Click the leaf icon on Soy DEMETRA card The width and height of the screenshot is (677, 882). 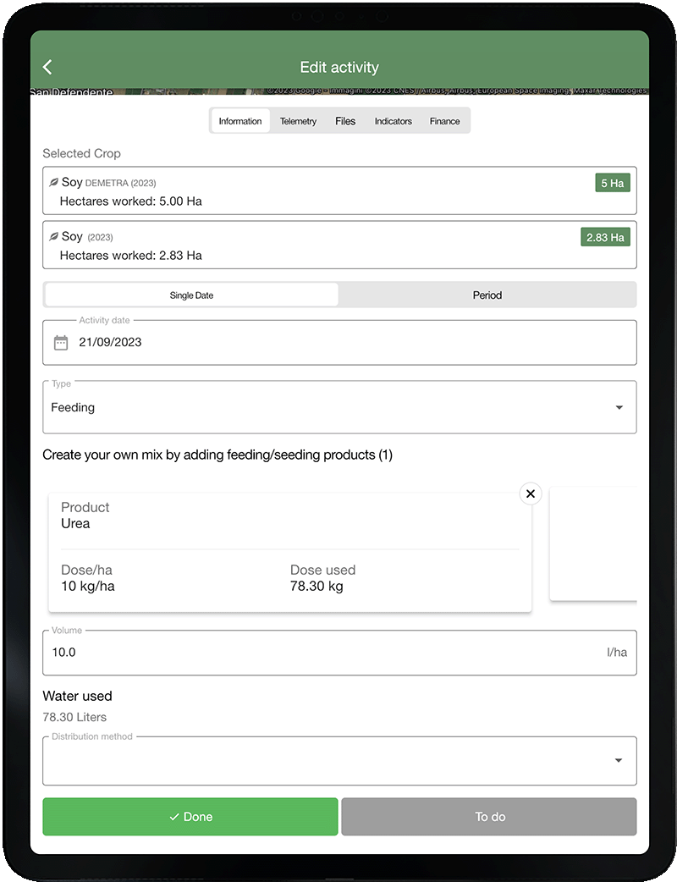(53, 182)
